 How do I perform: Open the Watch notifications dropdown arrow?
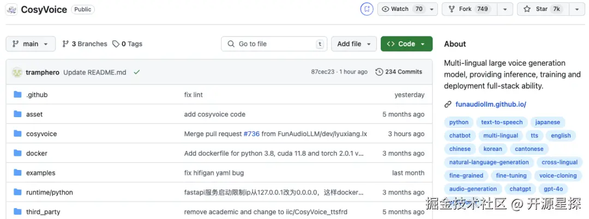[x=431, y=9]
